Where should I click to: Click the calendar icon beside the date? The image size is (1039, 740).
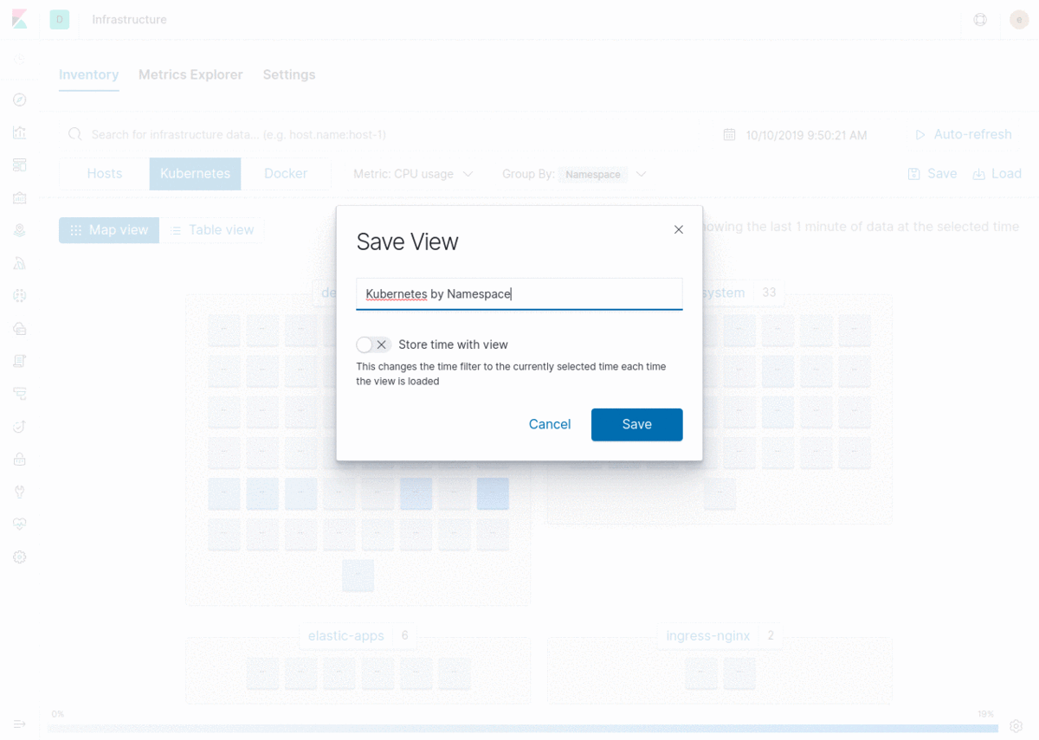point(729,135)
